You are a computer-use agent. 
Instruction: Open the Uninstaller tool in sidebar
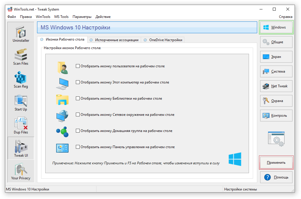pos(21,34)
